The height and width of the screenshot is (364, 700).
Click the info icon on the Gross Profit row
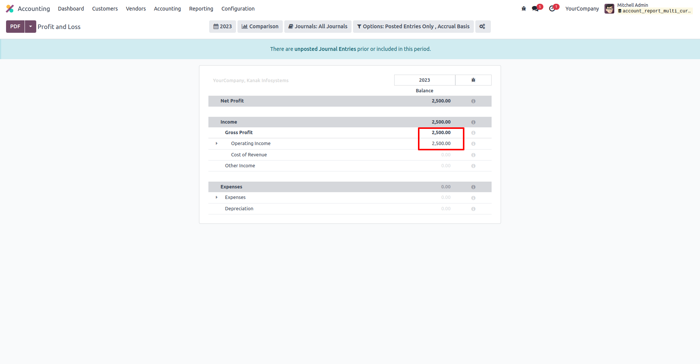(473, 133)
